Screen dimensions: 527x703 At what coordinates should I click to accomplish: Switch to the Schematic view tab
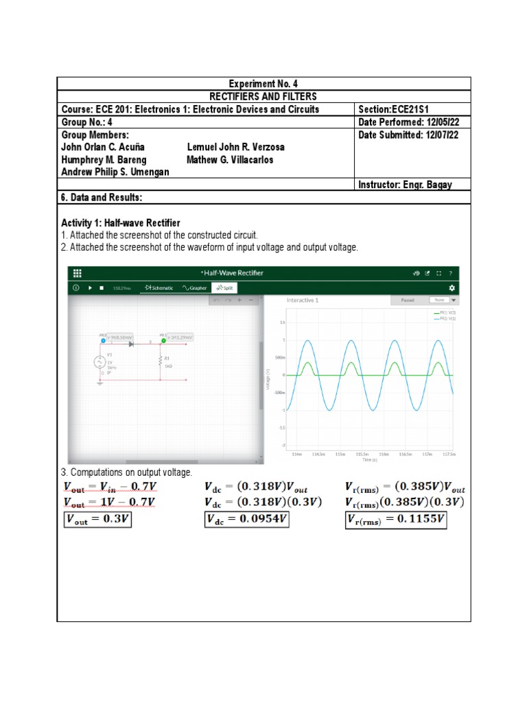(159, 288)
